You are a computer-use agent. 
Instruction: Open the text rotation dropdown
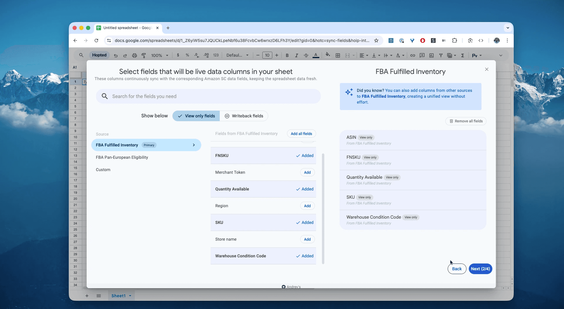pos(400,55)
